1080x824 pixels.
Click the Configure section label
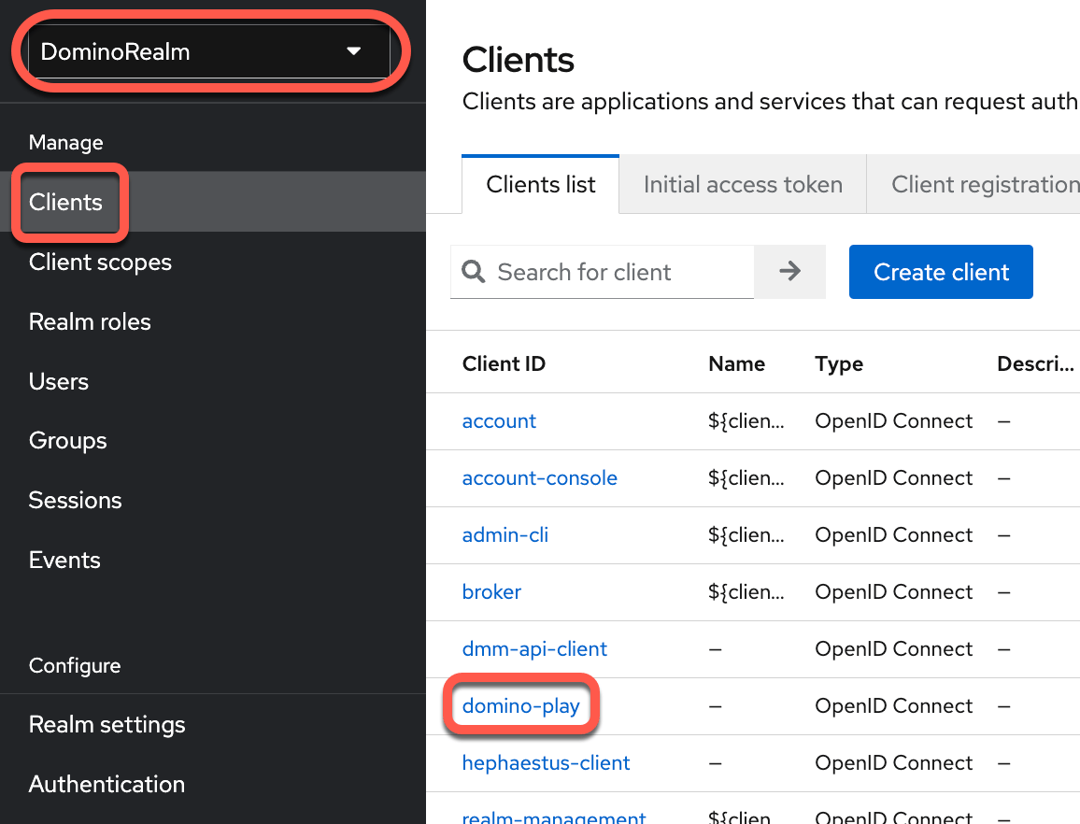[75, 665]
